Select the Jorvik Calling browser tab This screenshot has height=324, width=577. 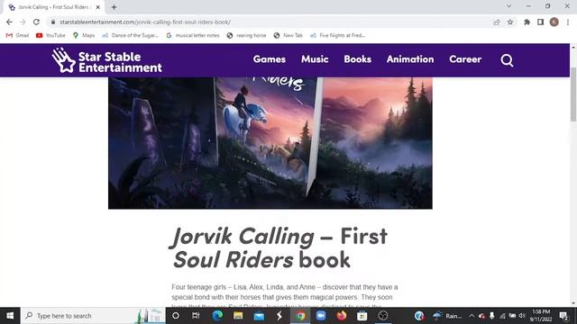click(x=53, y=7)
